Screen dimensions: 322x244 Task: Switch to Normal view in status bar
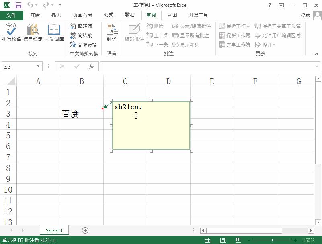tap(207, 240)
